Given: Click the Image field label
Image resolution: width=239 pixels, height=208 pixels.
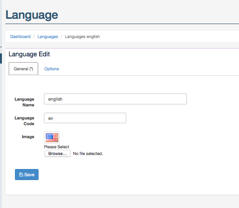Looking at the screenshot, I should point(28,137).
